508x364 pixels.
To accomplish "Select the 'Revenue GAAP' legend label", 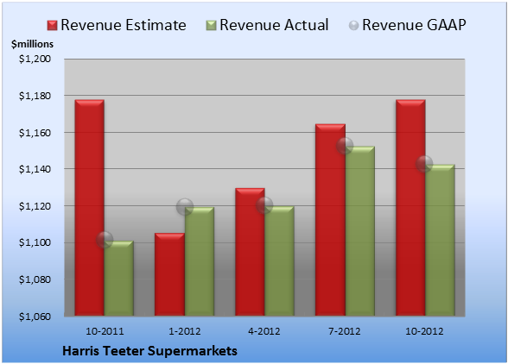I will (x=415, y=25).
